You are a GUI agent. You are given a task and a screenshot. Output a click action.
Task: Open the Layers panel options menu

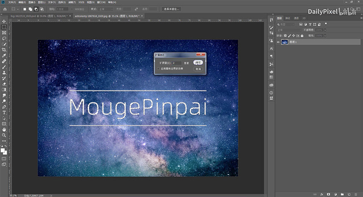(361, 18)
